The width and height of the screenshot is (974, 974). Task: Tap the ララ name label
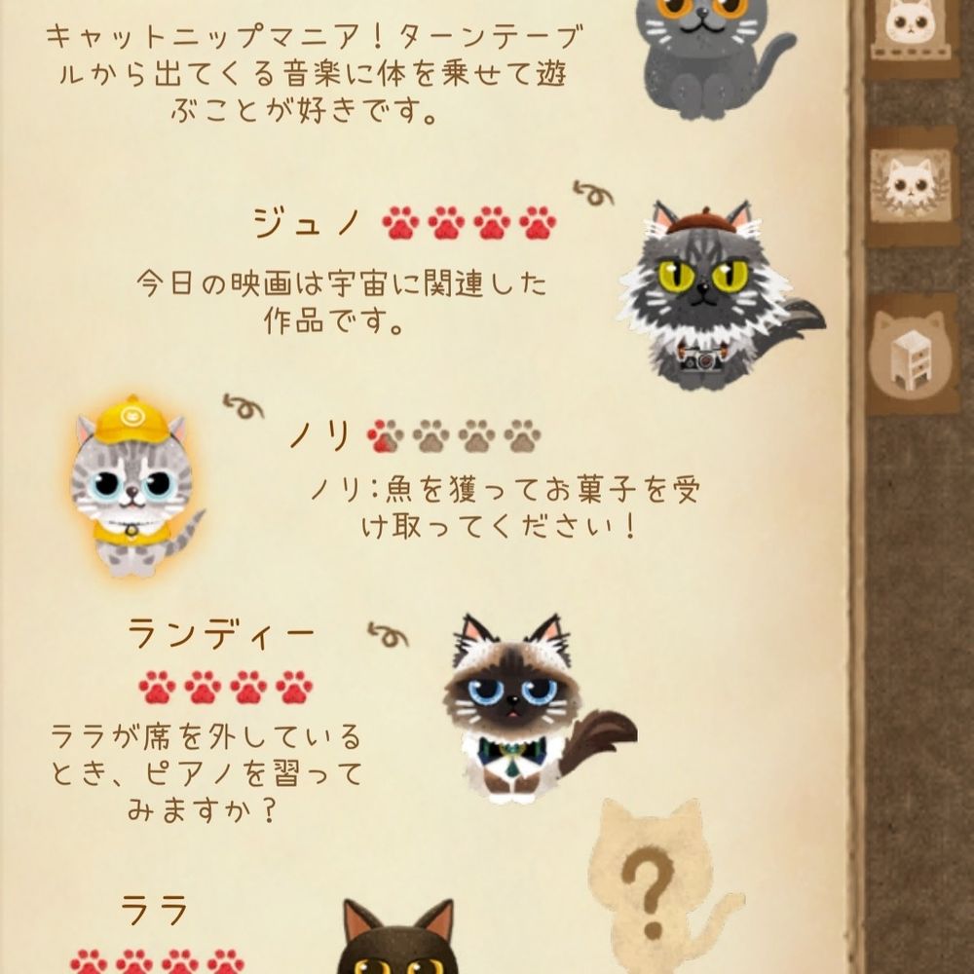coord(154,912)
